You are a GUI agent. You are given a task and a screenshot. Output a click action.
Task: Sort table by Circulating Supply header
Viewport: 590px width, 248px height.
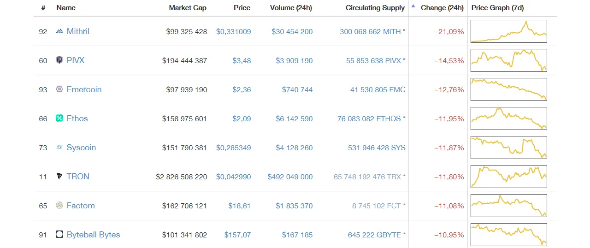375,8
